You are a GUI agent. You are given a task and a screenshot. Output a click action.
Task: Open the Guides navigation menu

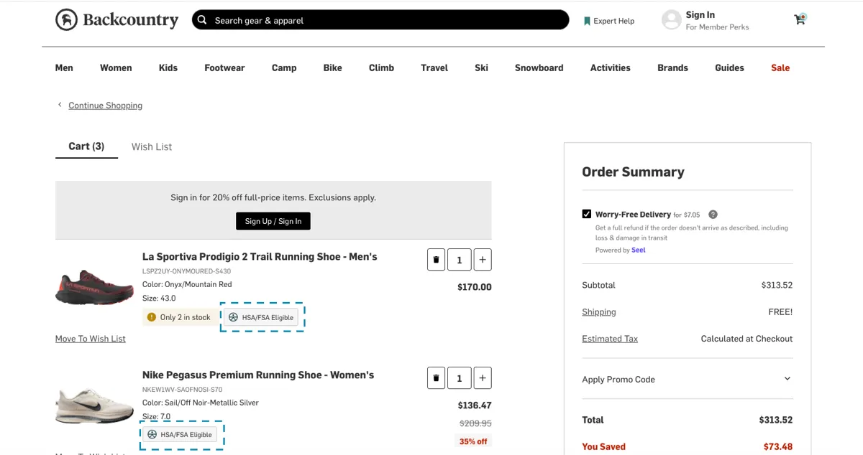point(729,67)
